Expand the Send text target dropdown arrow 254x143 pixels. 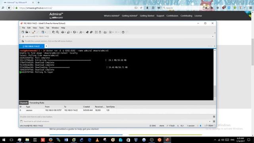pos(210,122)
